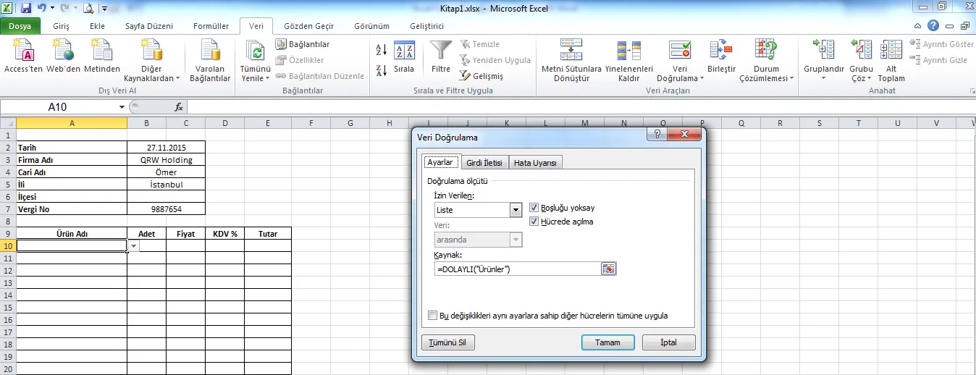Open the Formüller ribbon tab
The width and height of the screenshot is (976, 375).
[211, 26]
